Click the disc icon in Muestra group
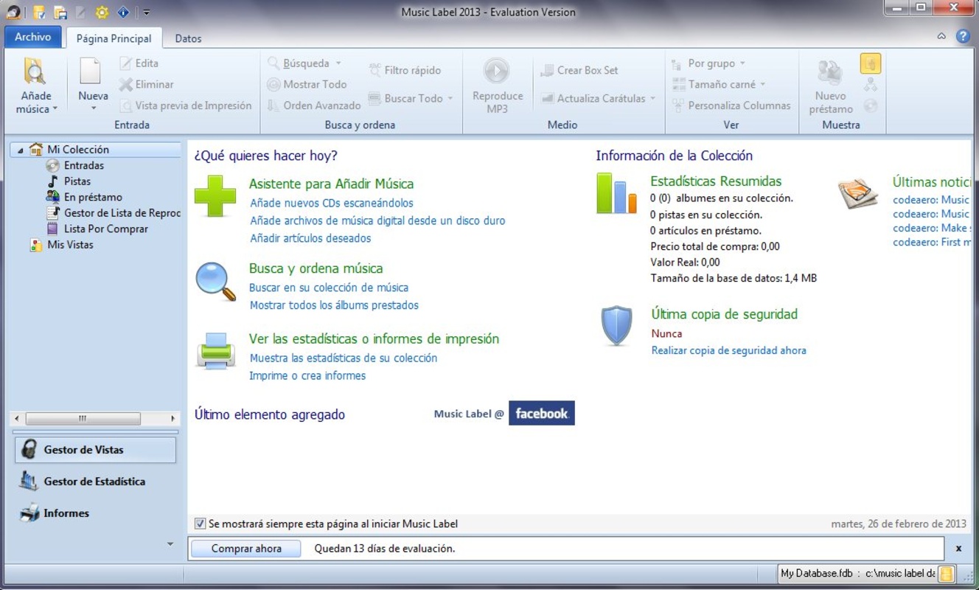Screen dimensions: 979x590 (871, 105)
